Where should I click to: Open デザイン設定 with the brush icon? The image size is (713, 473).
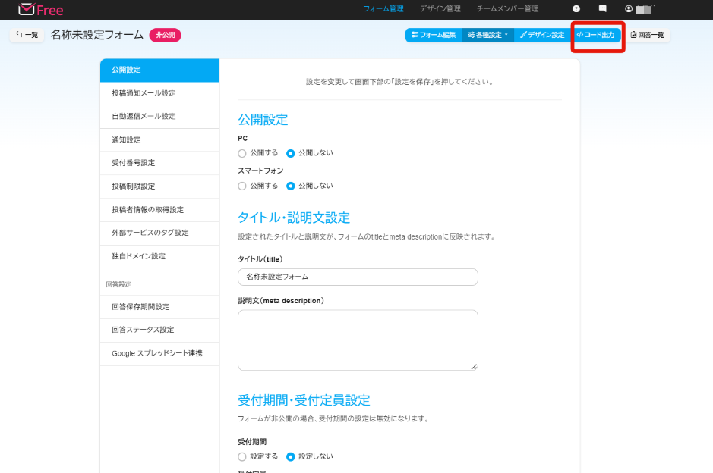[x=542, y=35]
